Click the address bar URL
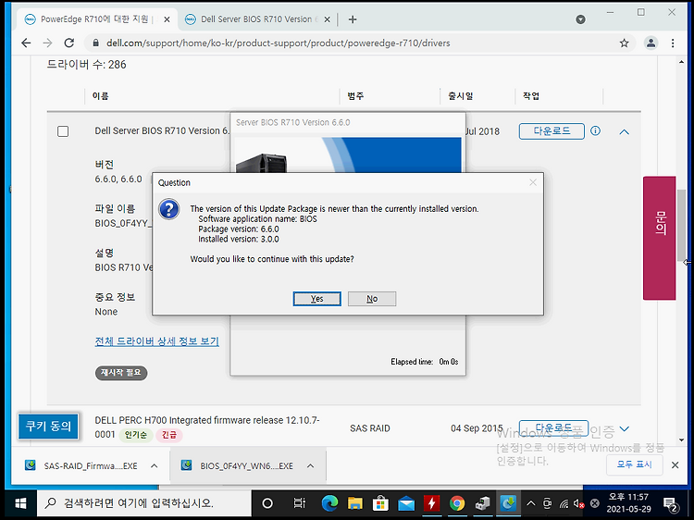Image resolution: width=694 pixels, height=520 pixels. (278, 43)
